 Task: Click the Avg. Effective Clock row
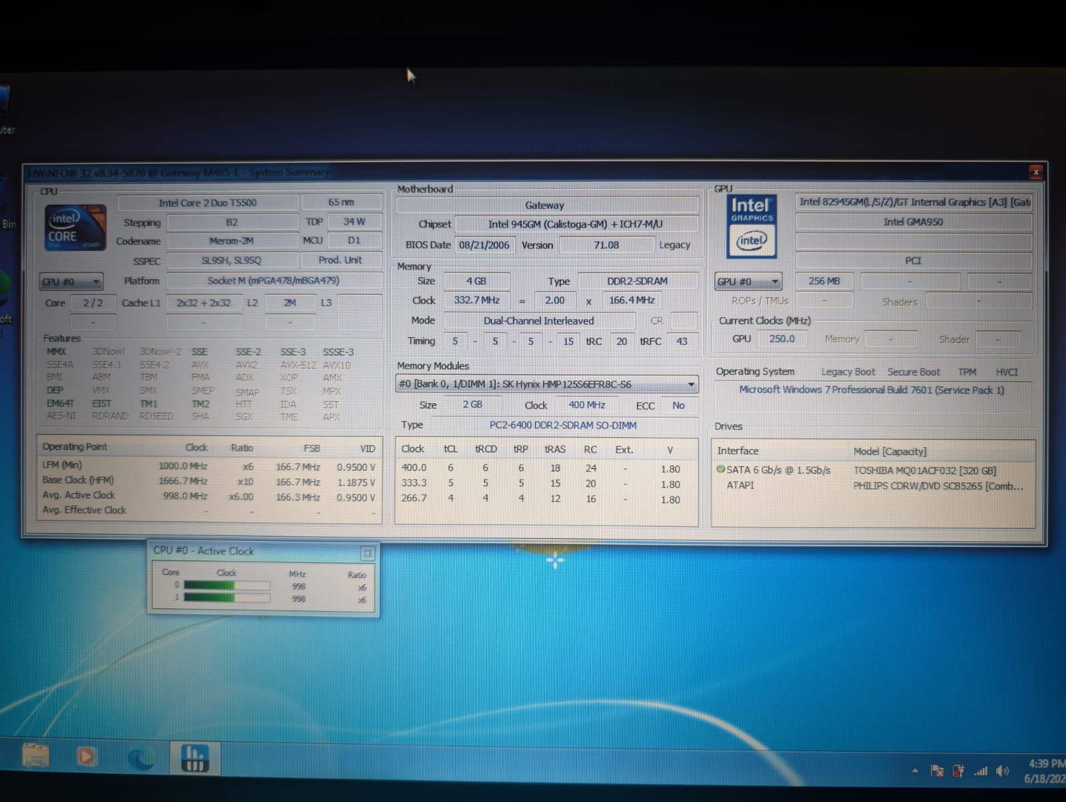tap(209, 511)
